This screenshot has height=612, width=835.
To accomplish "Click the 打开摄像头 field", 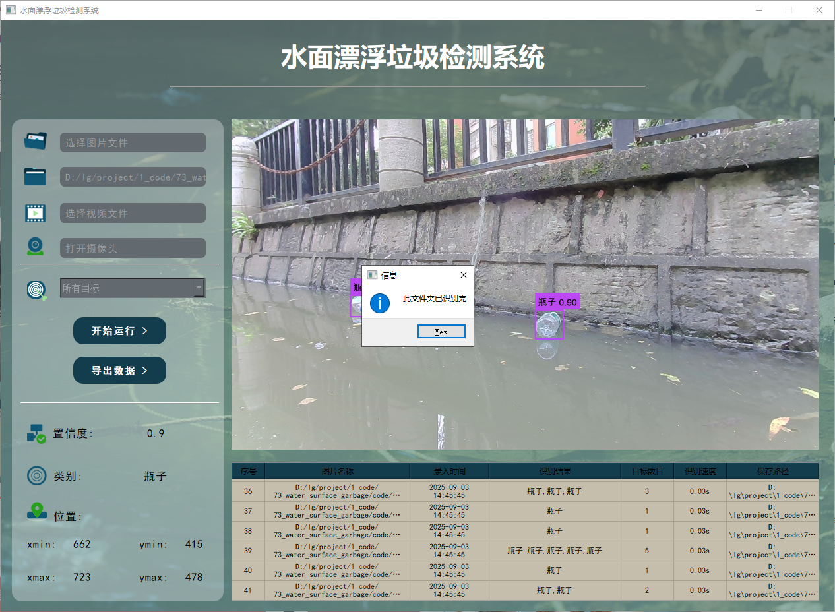I will [133, 248].
